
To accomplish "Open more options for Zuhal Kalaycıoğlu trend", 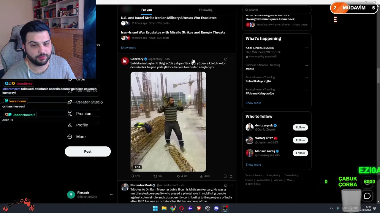I will coord(306,78).
